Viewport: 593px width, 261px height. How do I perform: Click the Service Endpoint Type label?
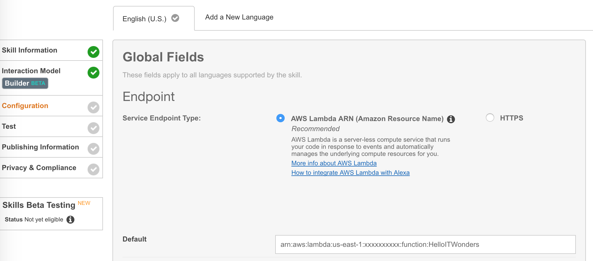pyautogui.click(x=162, y=118)
